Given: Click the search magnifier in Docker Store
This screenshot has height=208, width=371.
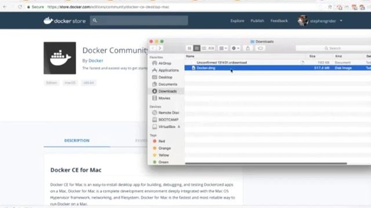Looking at the screenshot, I should click(94, 21).
